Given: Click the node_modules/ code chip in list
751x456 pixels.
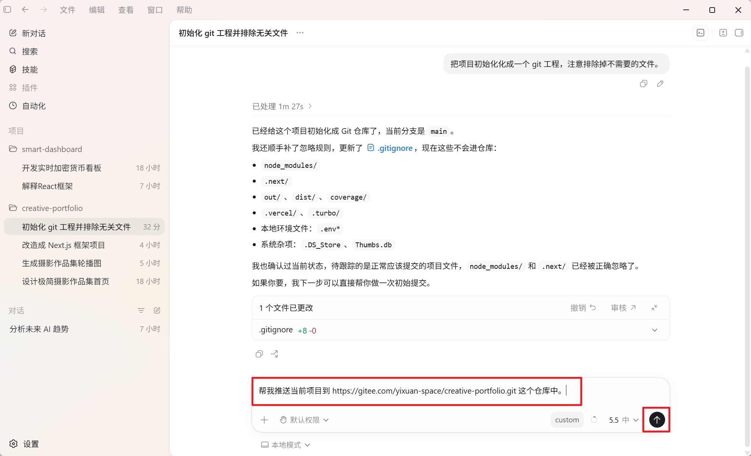Looking at the screenshot, I should [x=290, y=165].
